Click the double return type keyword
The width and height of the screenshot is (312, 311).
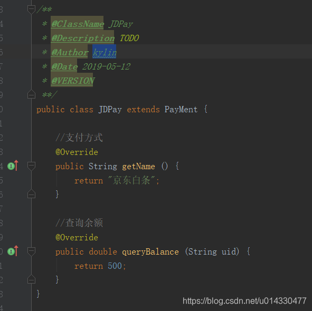click(x=103, y=252)
